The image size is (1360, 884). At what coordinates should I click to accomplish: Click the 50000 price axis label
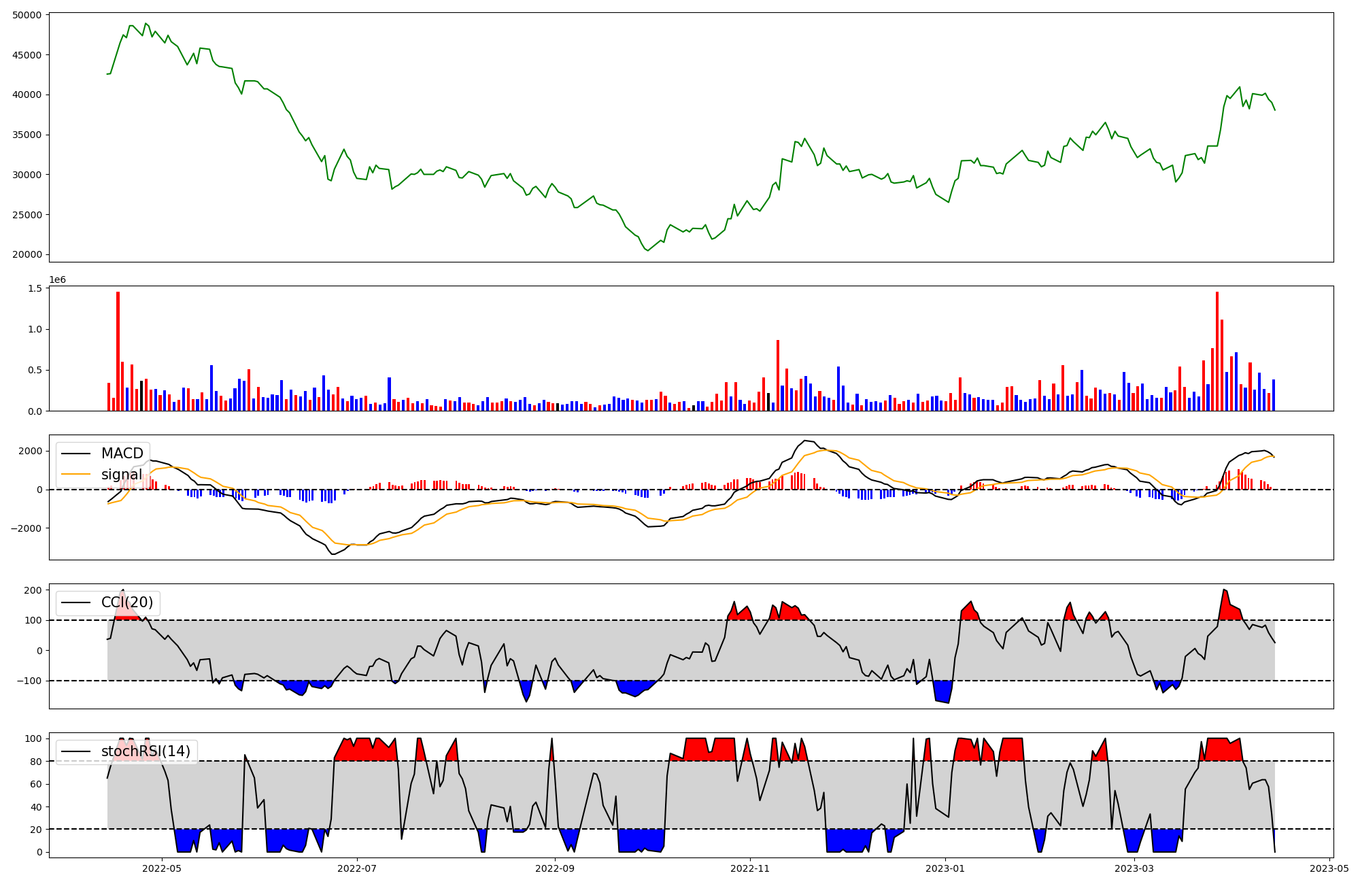[x=27, y=15]
